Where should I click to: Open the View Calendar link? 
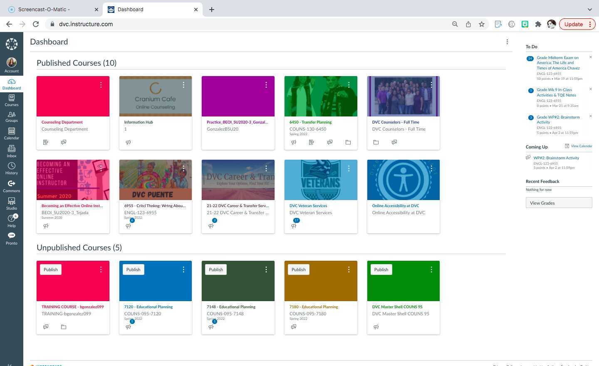[581, 146]
